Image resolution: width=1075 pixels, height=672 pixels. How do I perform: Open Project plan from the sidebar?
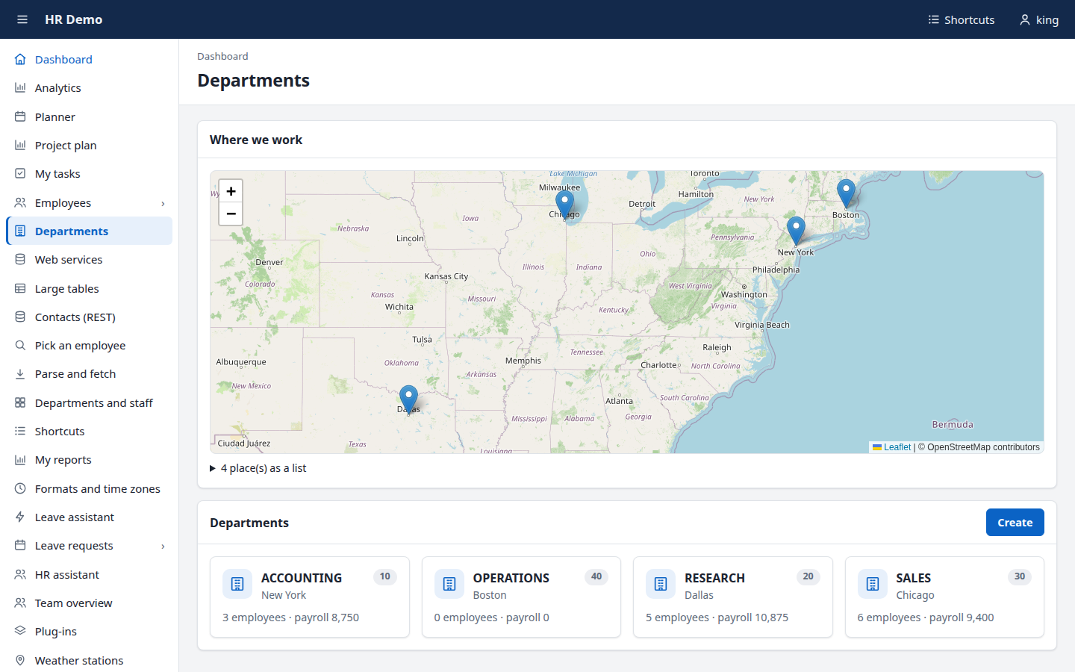[90, 145]
